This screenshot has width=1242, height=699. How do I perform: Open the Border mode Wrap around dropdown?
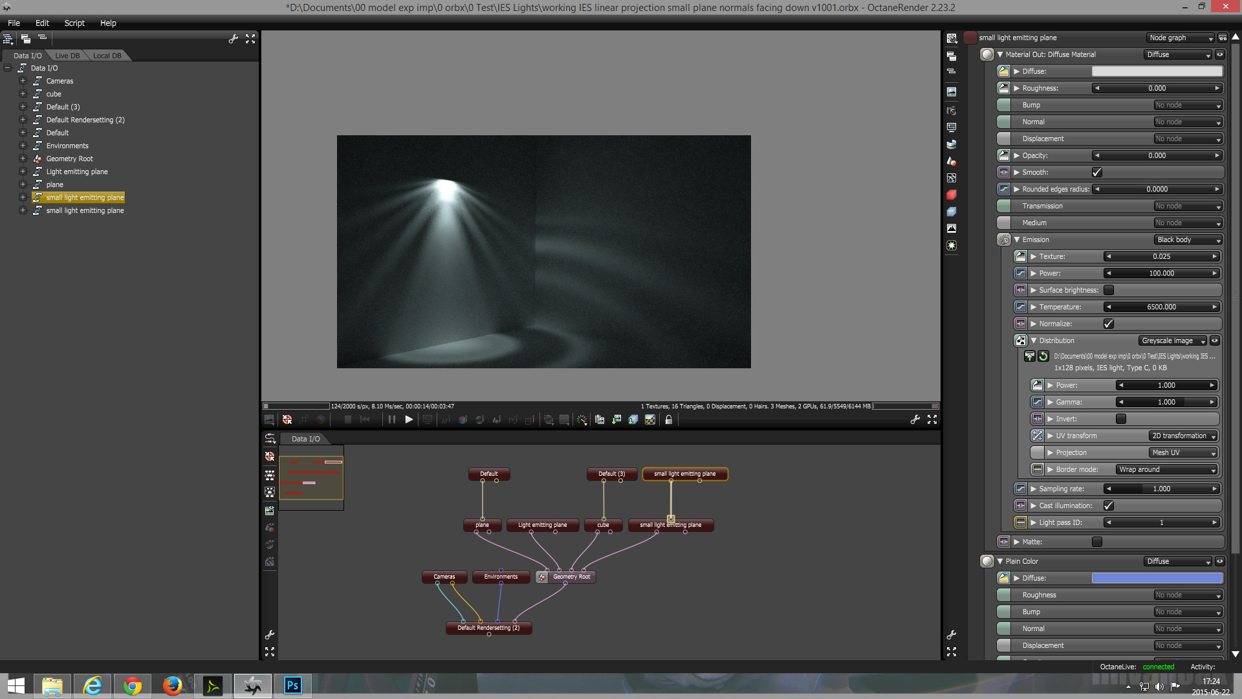pos(1166,469)
